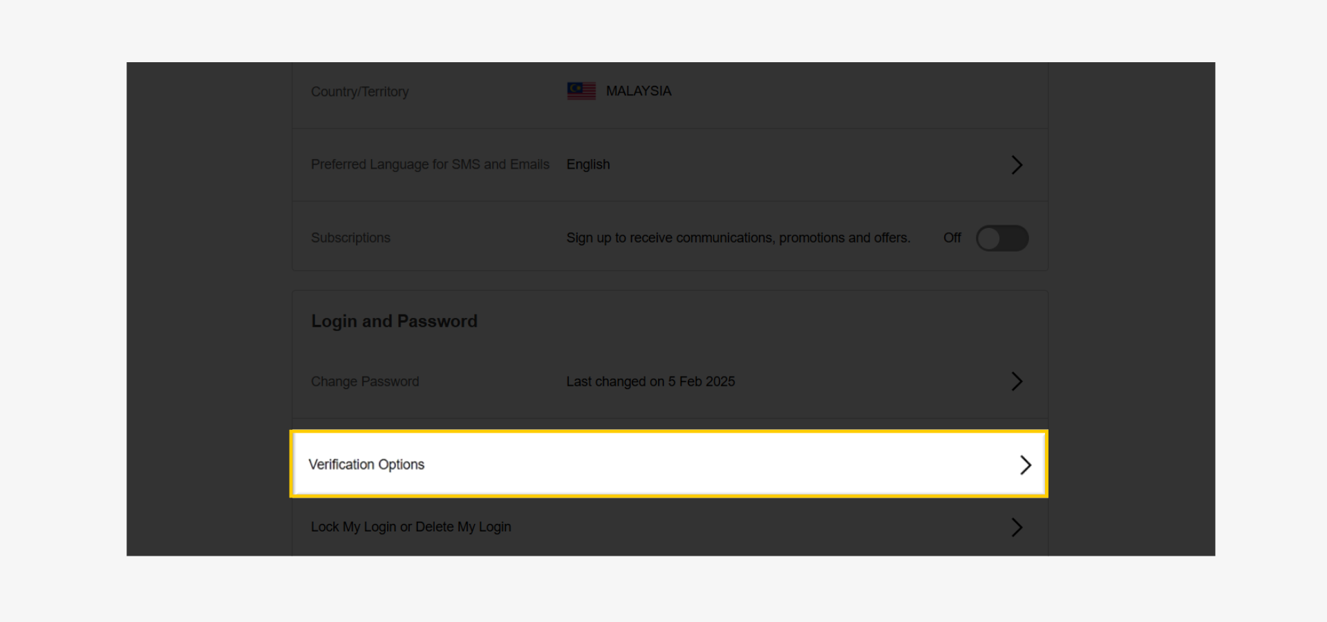Open the Verification Options label
1327x622 pixels.
pos(366,464)
